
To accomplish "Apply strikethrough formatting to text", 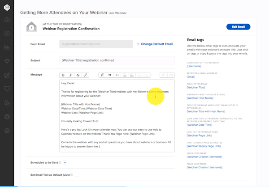I will [78, 75].
